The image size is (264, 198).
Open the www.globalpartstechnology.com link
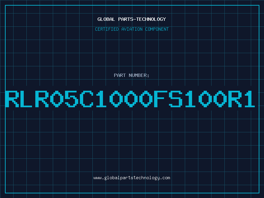(x=132, y=178)
